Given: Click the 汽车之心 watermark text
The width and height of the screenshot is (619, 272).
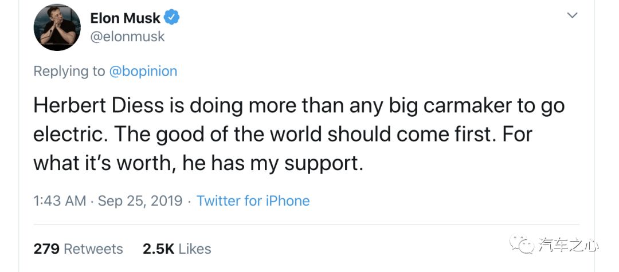Looking at the screenshot, I should (569, 246).
